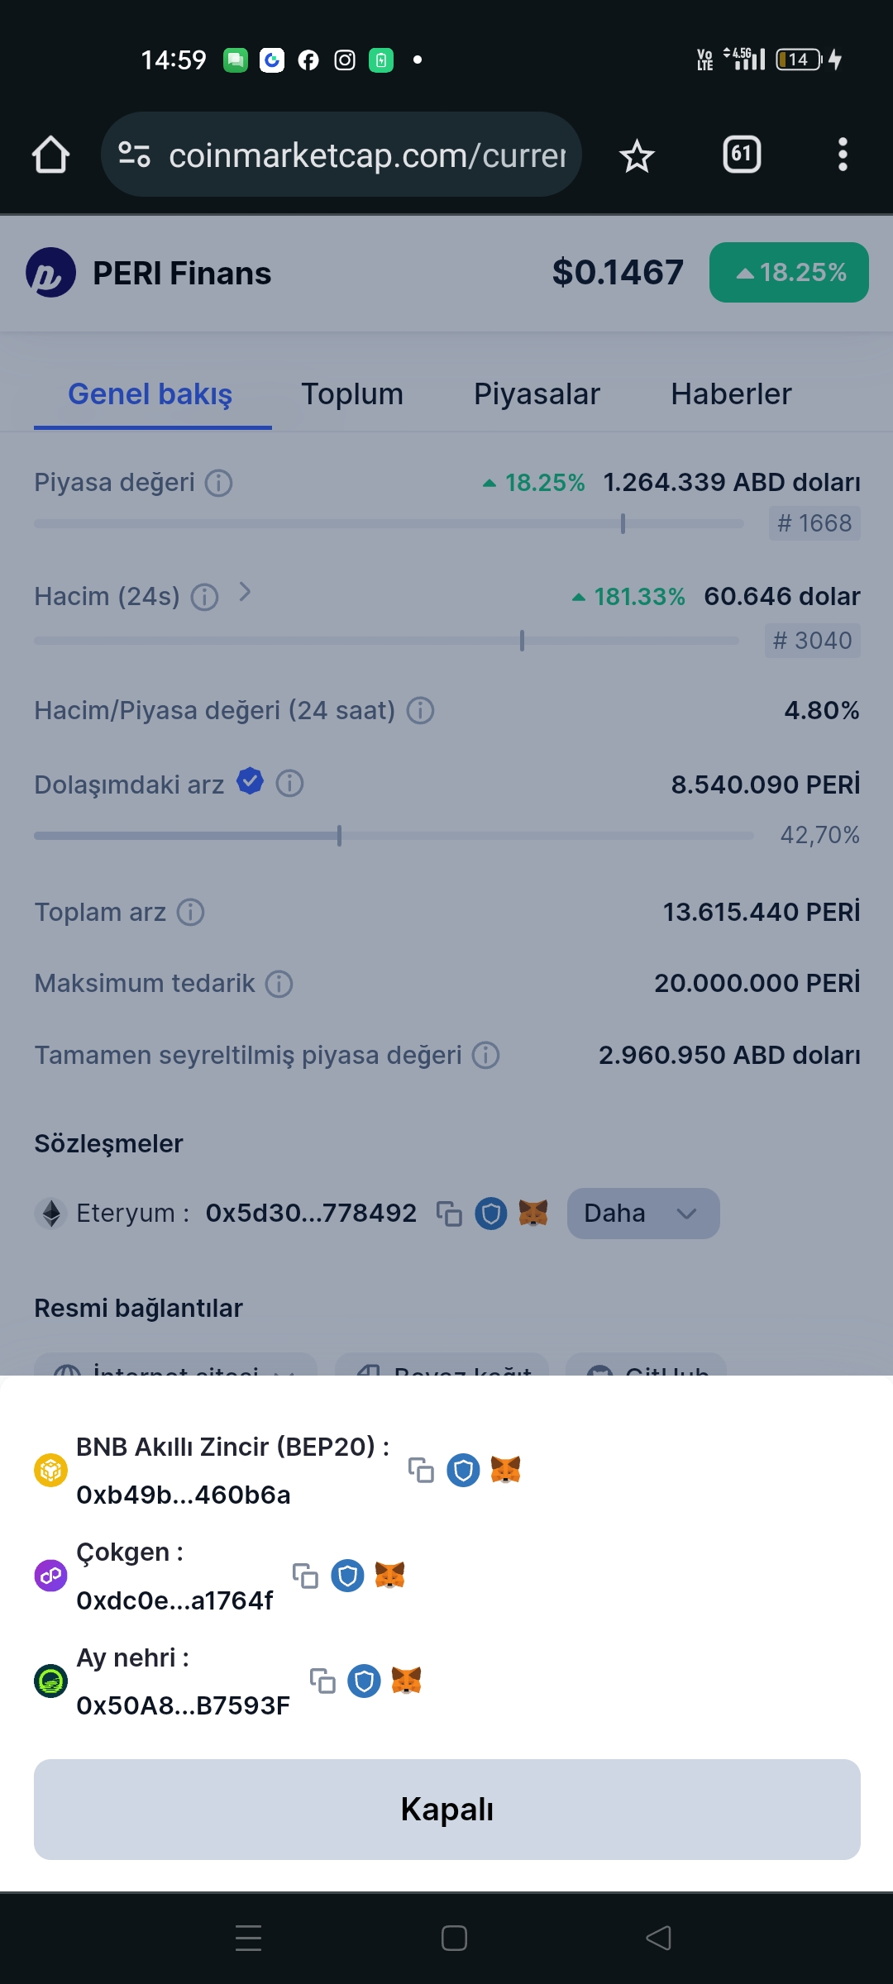The width and height of the screenshot is (893, 1984).
Task: Tap the Dolaşımdaki arz progress bar
Action: [394, 836]
